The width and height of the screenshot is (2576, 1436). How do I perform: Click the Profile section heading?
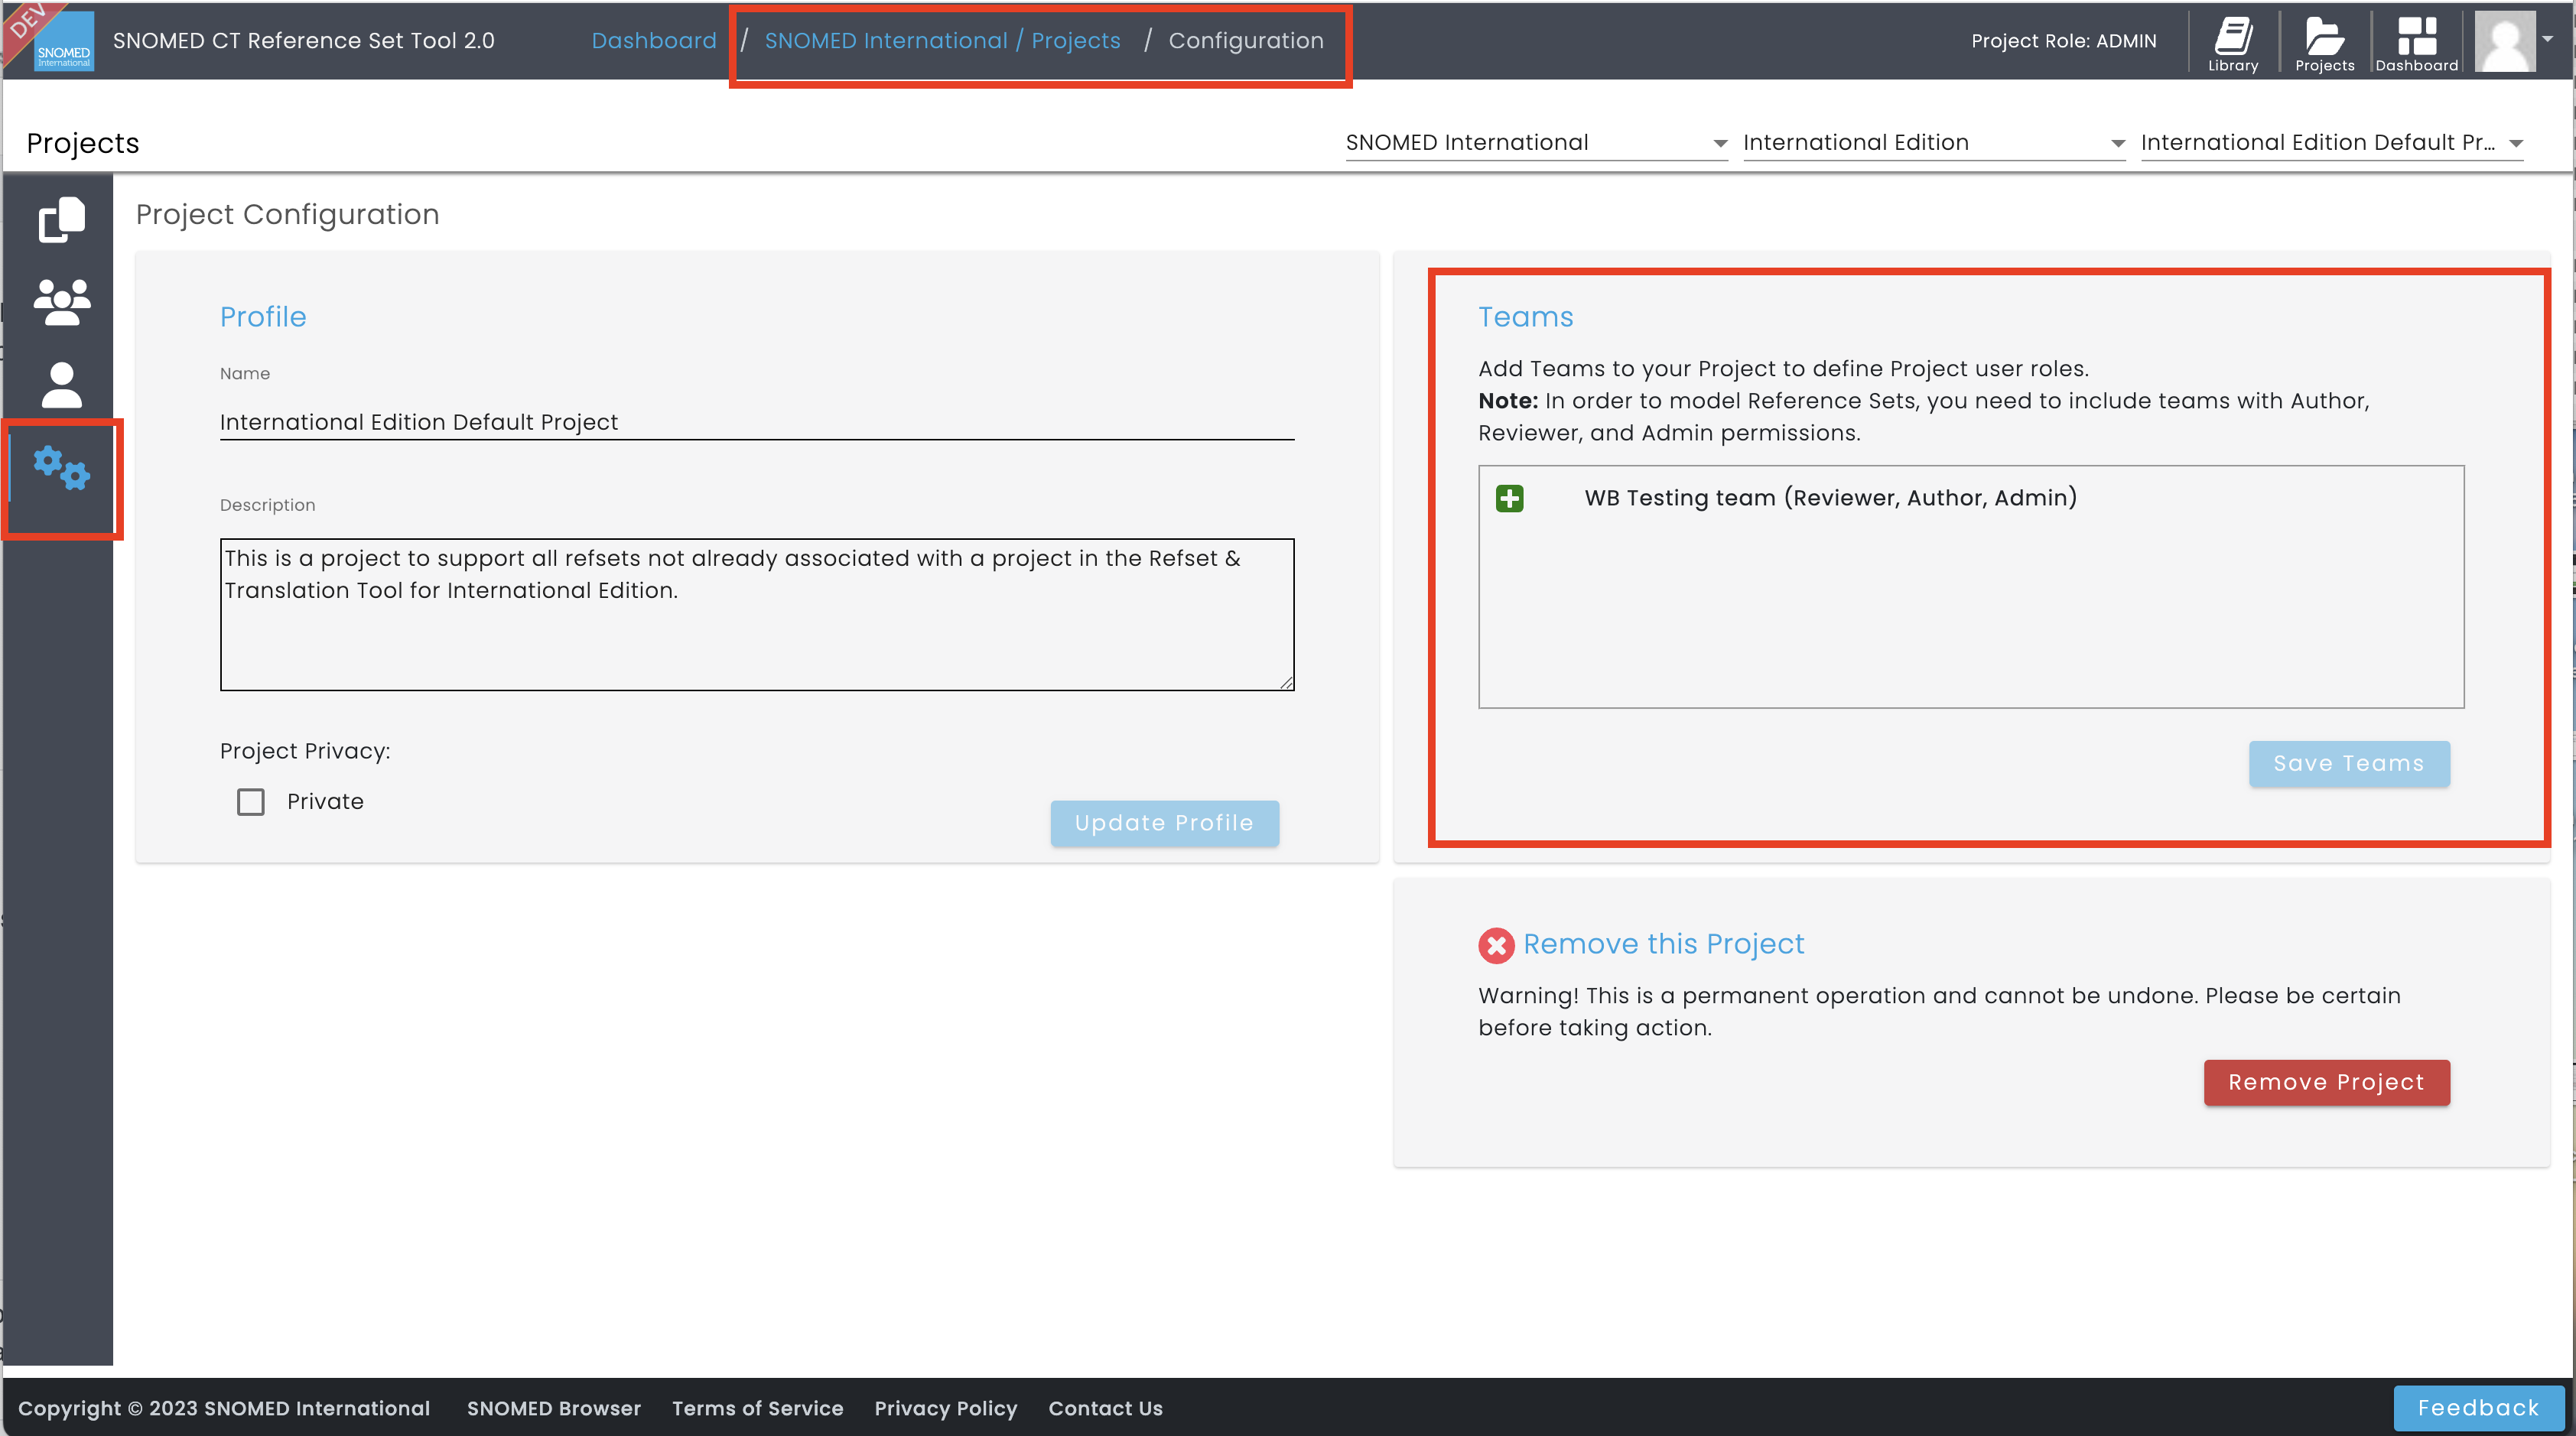(x=263, y=317)
